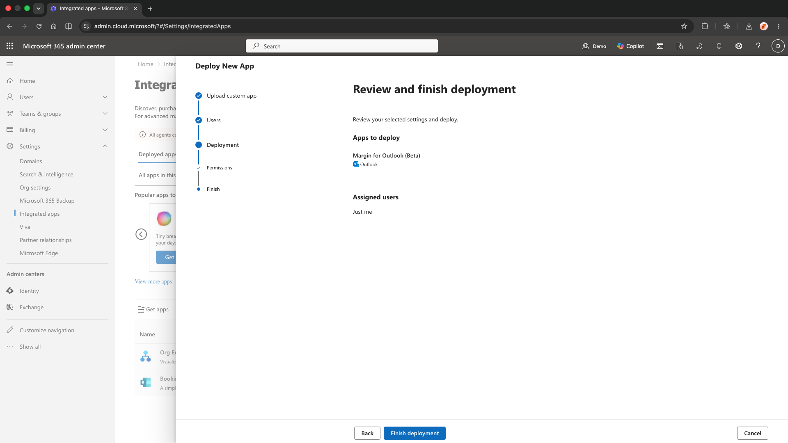Click Show all navigation items
Image resolution: width=788 pixels, height=443 pixels.
coord(30,347)
